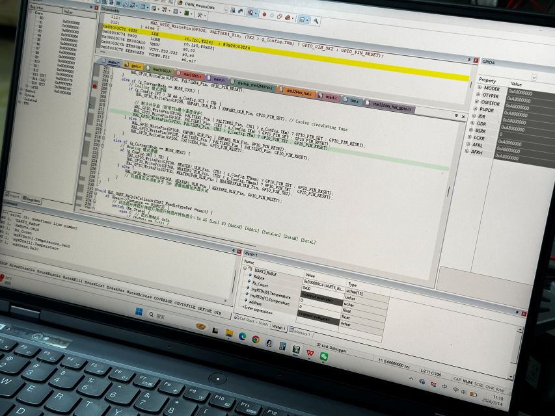The width and height of the screenshot is (555, 416).
Task: Click the Keil uVision taskbar icon
Action: tap(296, 350)
